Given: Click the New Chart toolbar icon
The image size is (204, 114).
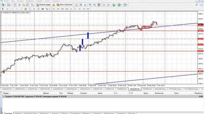Looking at the screenshot, I should [3, 5].
